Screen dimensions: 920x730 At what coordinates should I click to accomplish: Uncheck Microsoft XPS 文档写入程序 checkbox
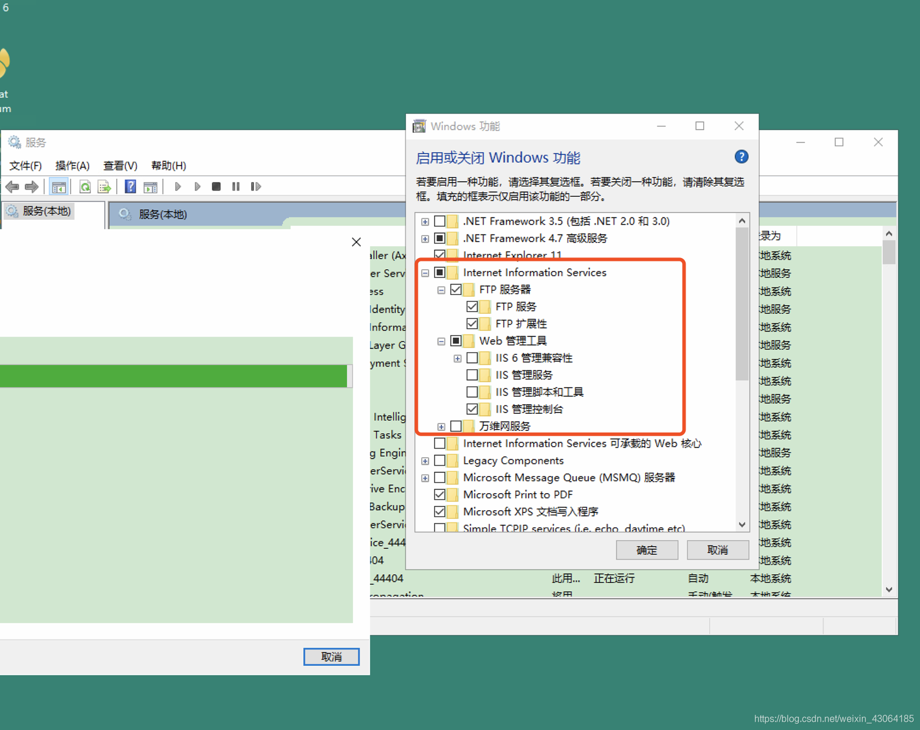point(439,512)
